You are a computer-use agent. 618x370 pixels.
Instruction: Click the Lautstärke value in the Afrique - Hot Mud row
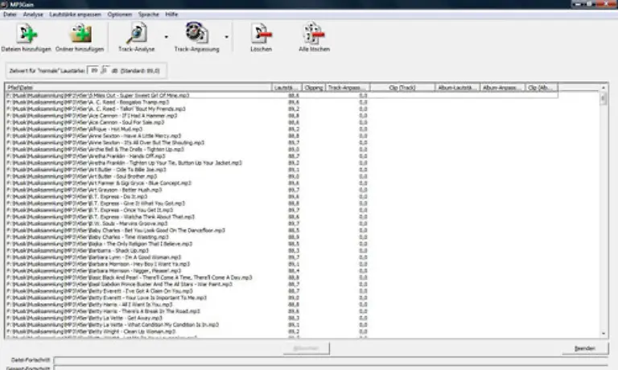294,129
